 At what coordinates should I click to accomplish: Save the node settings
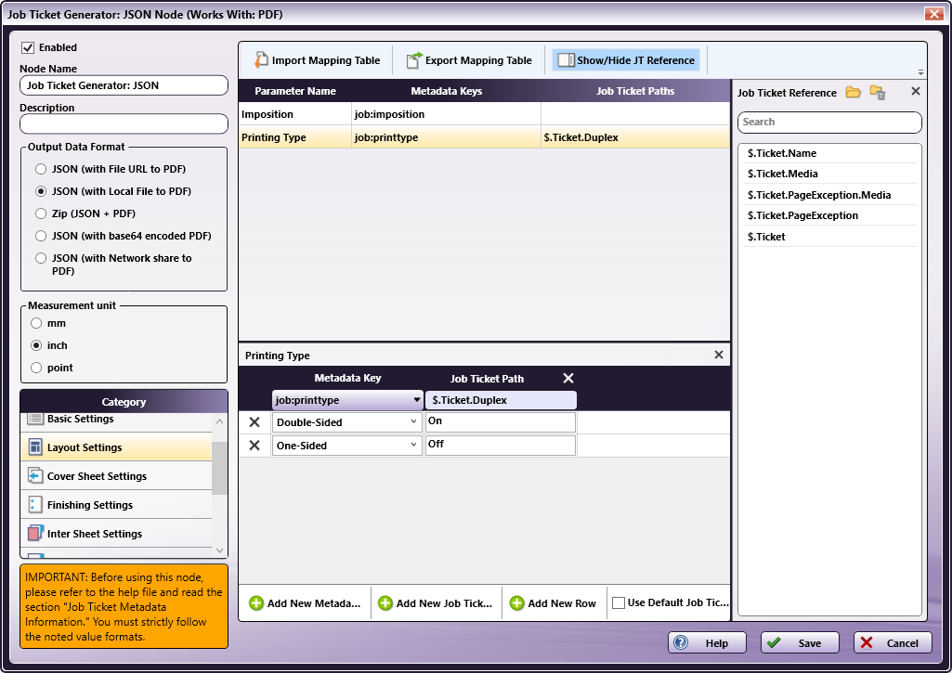pos(800,642)
